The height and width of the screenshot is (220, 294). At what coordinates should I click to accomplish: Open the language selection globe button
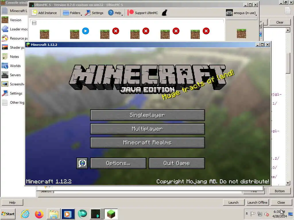[x=82, y=163]
